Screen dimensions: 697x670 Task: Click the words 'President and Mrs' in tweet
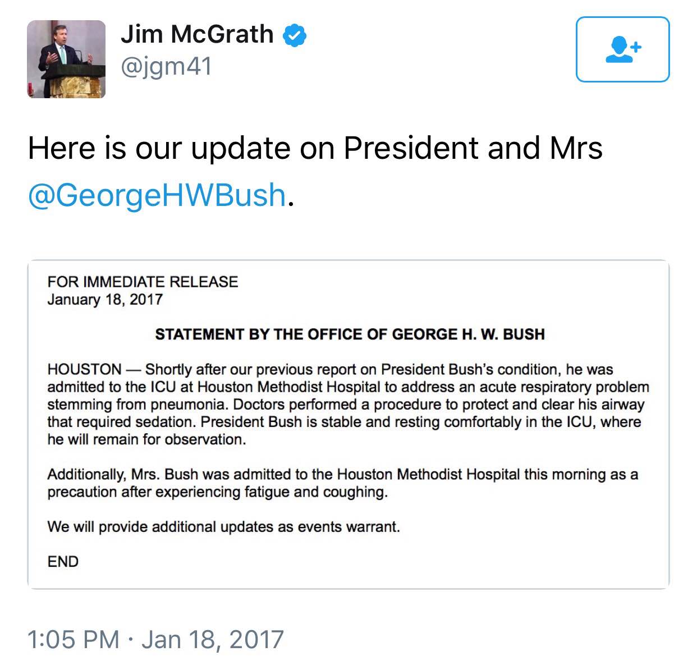point(473,149)
